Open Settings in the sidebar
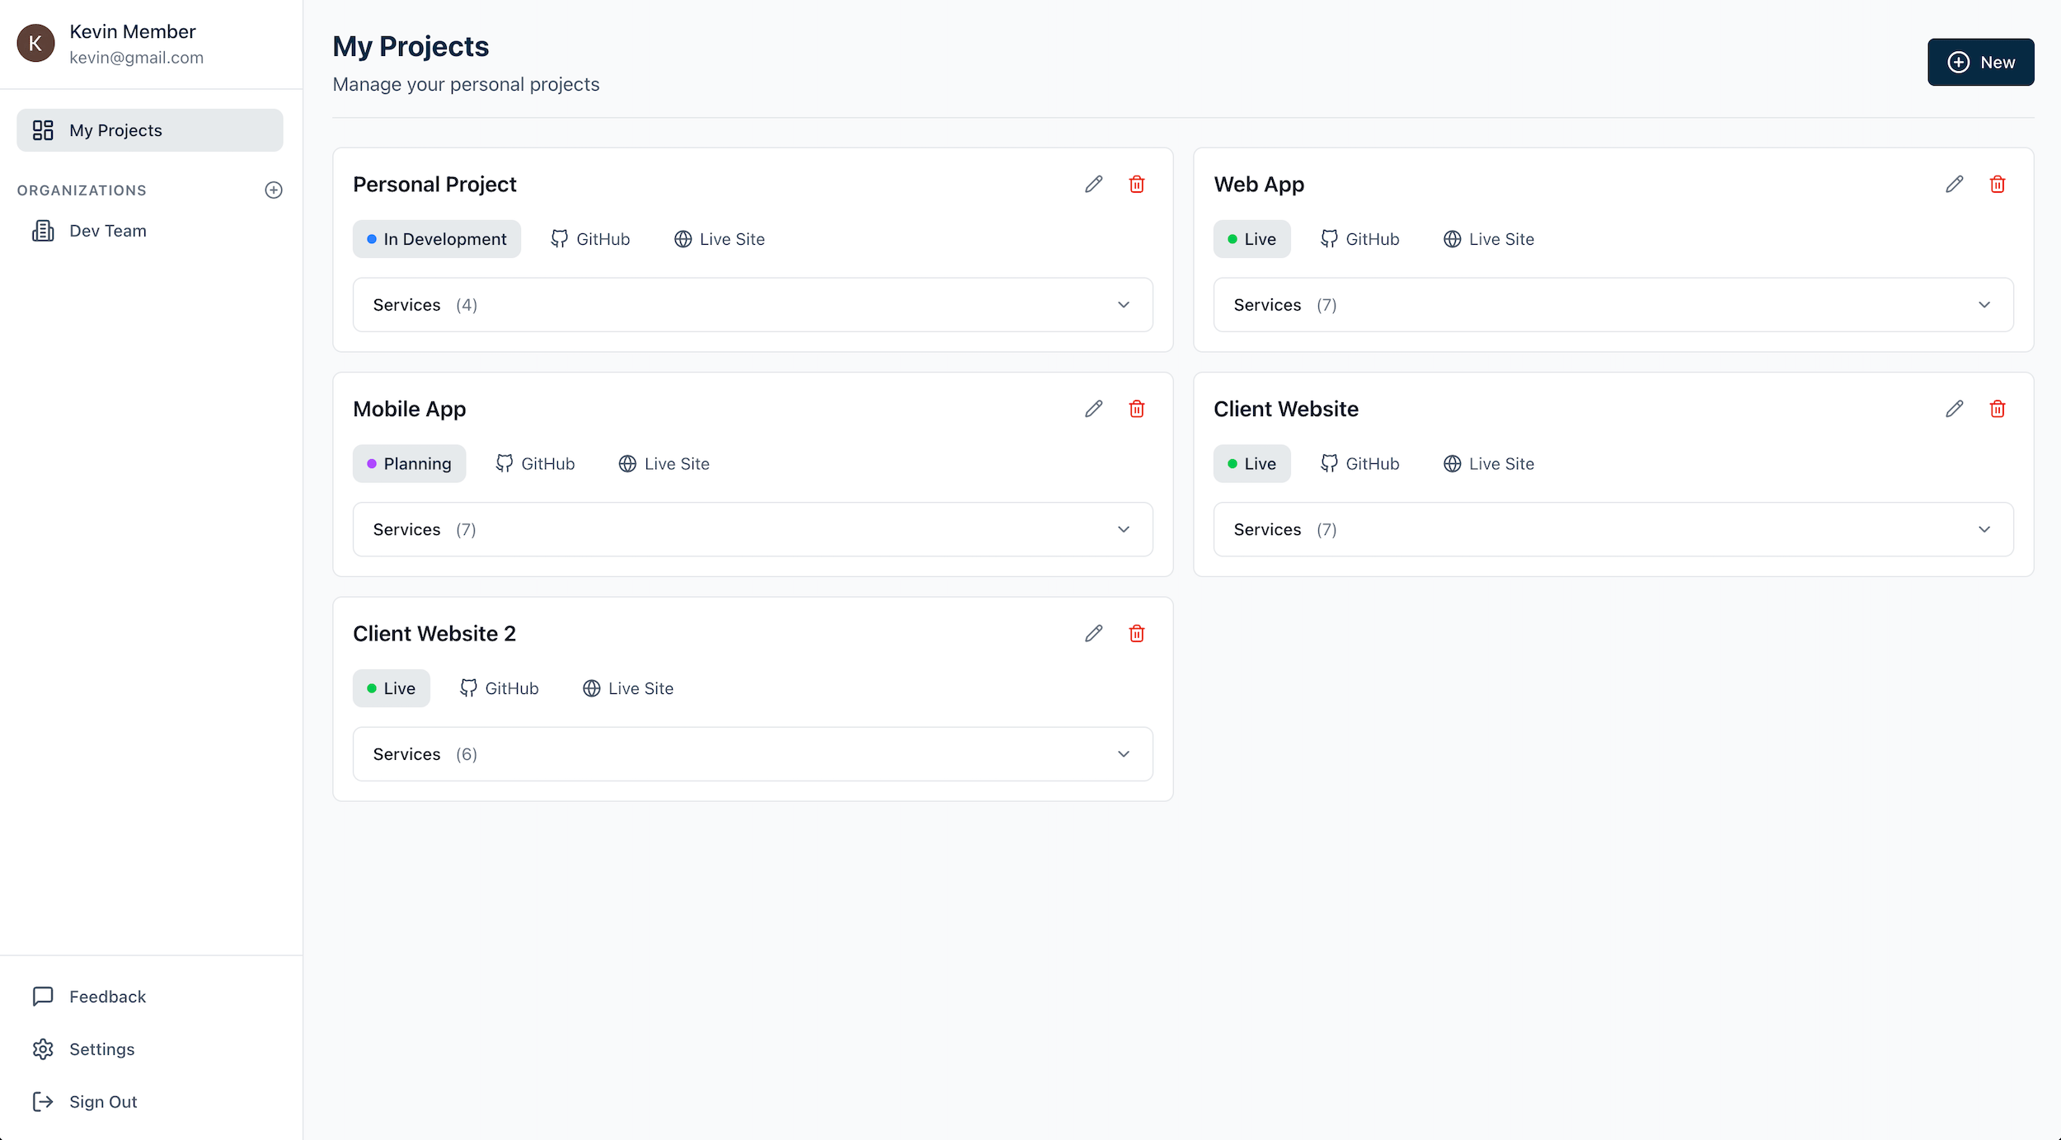The image size is (2061, 1140). pos(150,1049)
